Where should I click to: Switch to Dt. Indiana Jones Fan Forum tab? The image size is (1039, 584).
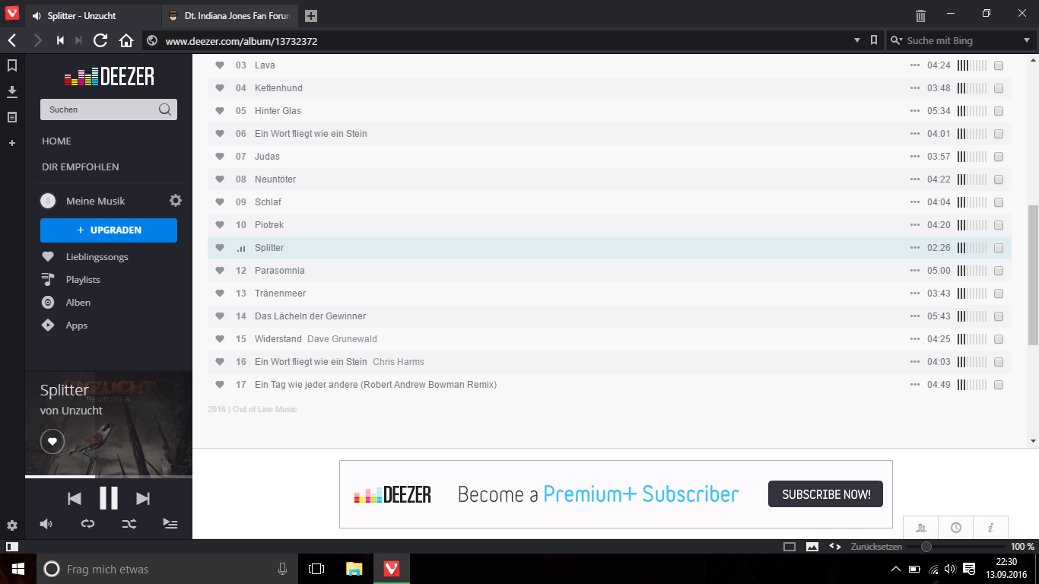point(230,16)
